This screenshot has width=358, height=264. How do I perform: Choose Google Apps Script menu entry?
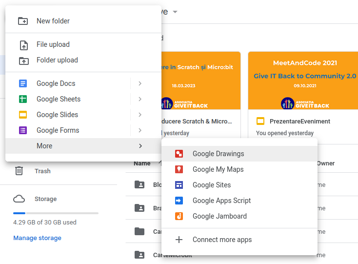[x=221, y=201]
